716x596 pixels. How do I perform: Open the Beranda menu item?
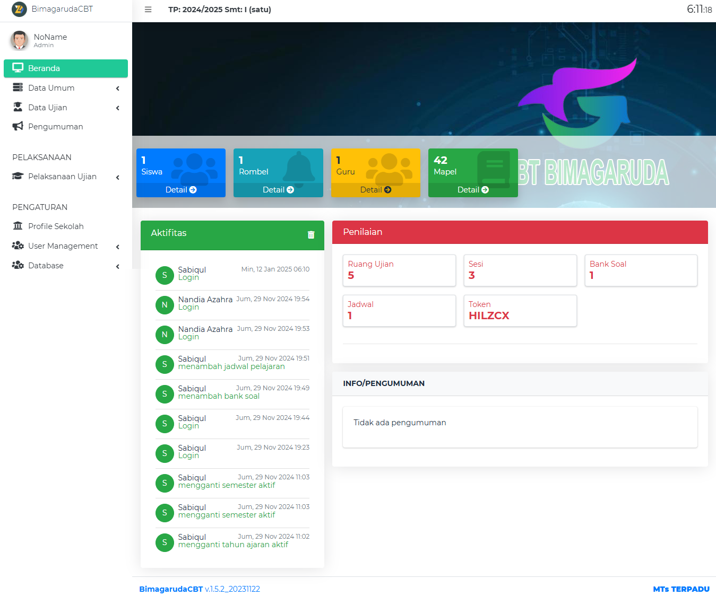click(x=66, y=68)
